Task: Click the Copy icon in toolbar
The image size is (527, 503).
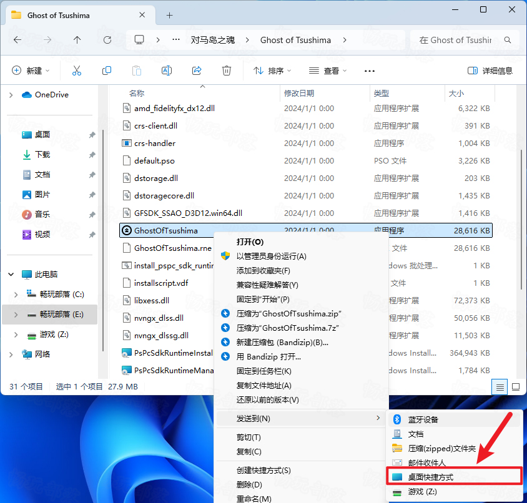Action: click(107, 71)
